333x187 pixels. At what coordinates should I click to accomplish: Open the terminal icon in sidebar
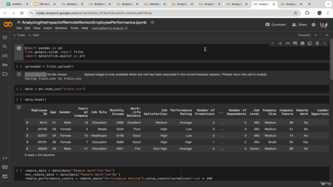tap(5, 177)
